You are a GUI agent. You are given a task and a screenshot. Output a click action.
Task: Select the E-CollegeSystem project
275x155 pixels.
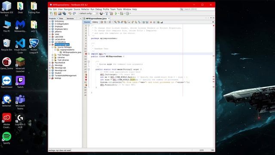click(61, 24)
